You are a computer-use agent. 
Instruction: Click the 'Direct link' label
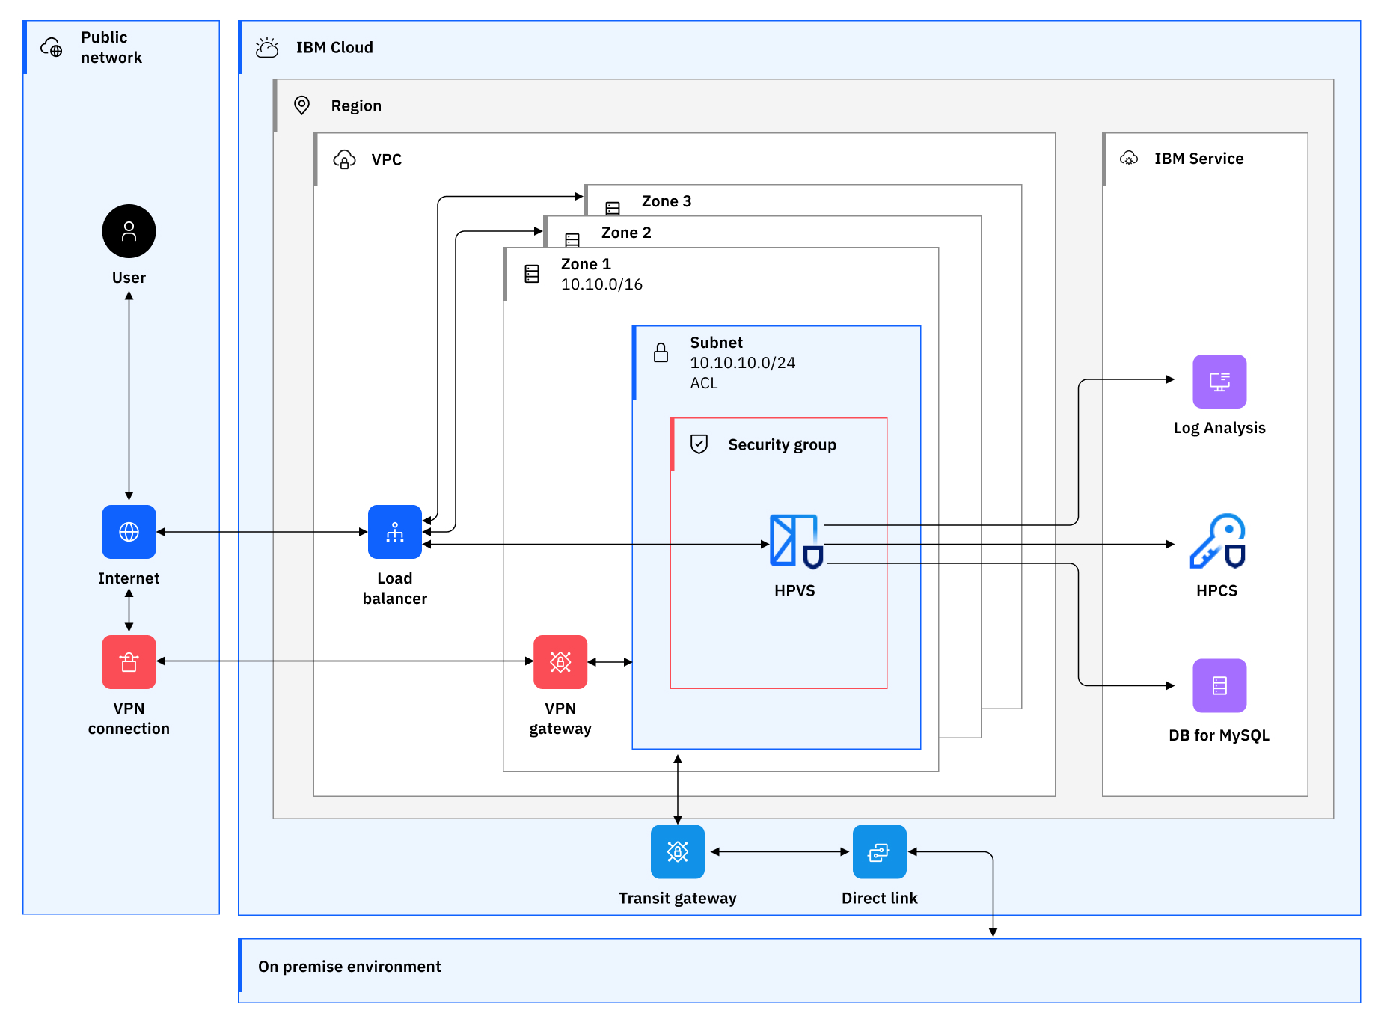pyautogui.click(x=880, y=898)
